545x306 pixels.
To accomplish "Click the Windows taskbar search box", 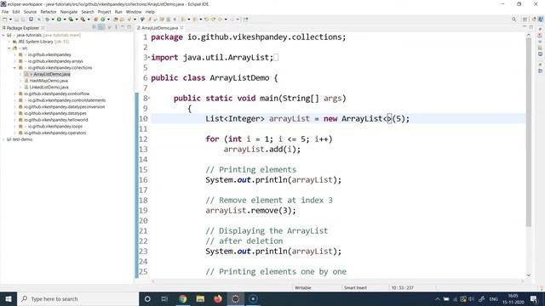I will point(77,298).
